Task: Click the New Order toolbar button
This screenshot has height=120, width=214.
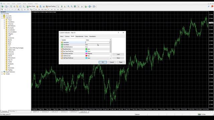Action: [31, 6]
